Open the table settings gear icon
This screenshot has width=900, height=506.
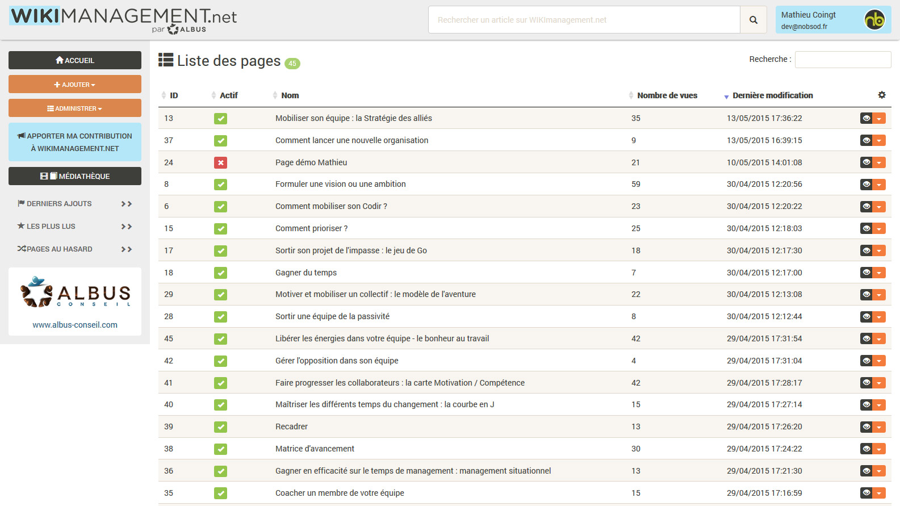click(x=882, y=95)
